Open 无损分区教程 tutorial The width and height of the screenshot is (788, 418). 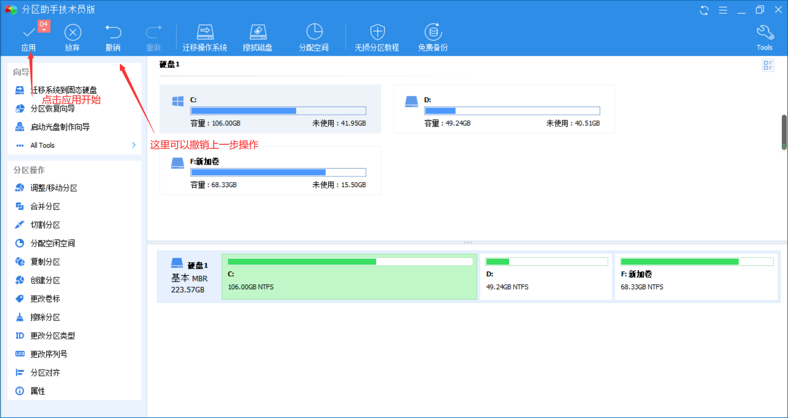click(377, 38)
